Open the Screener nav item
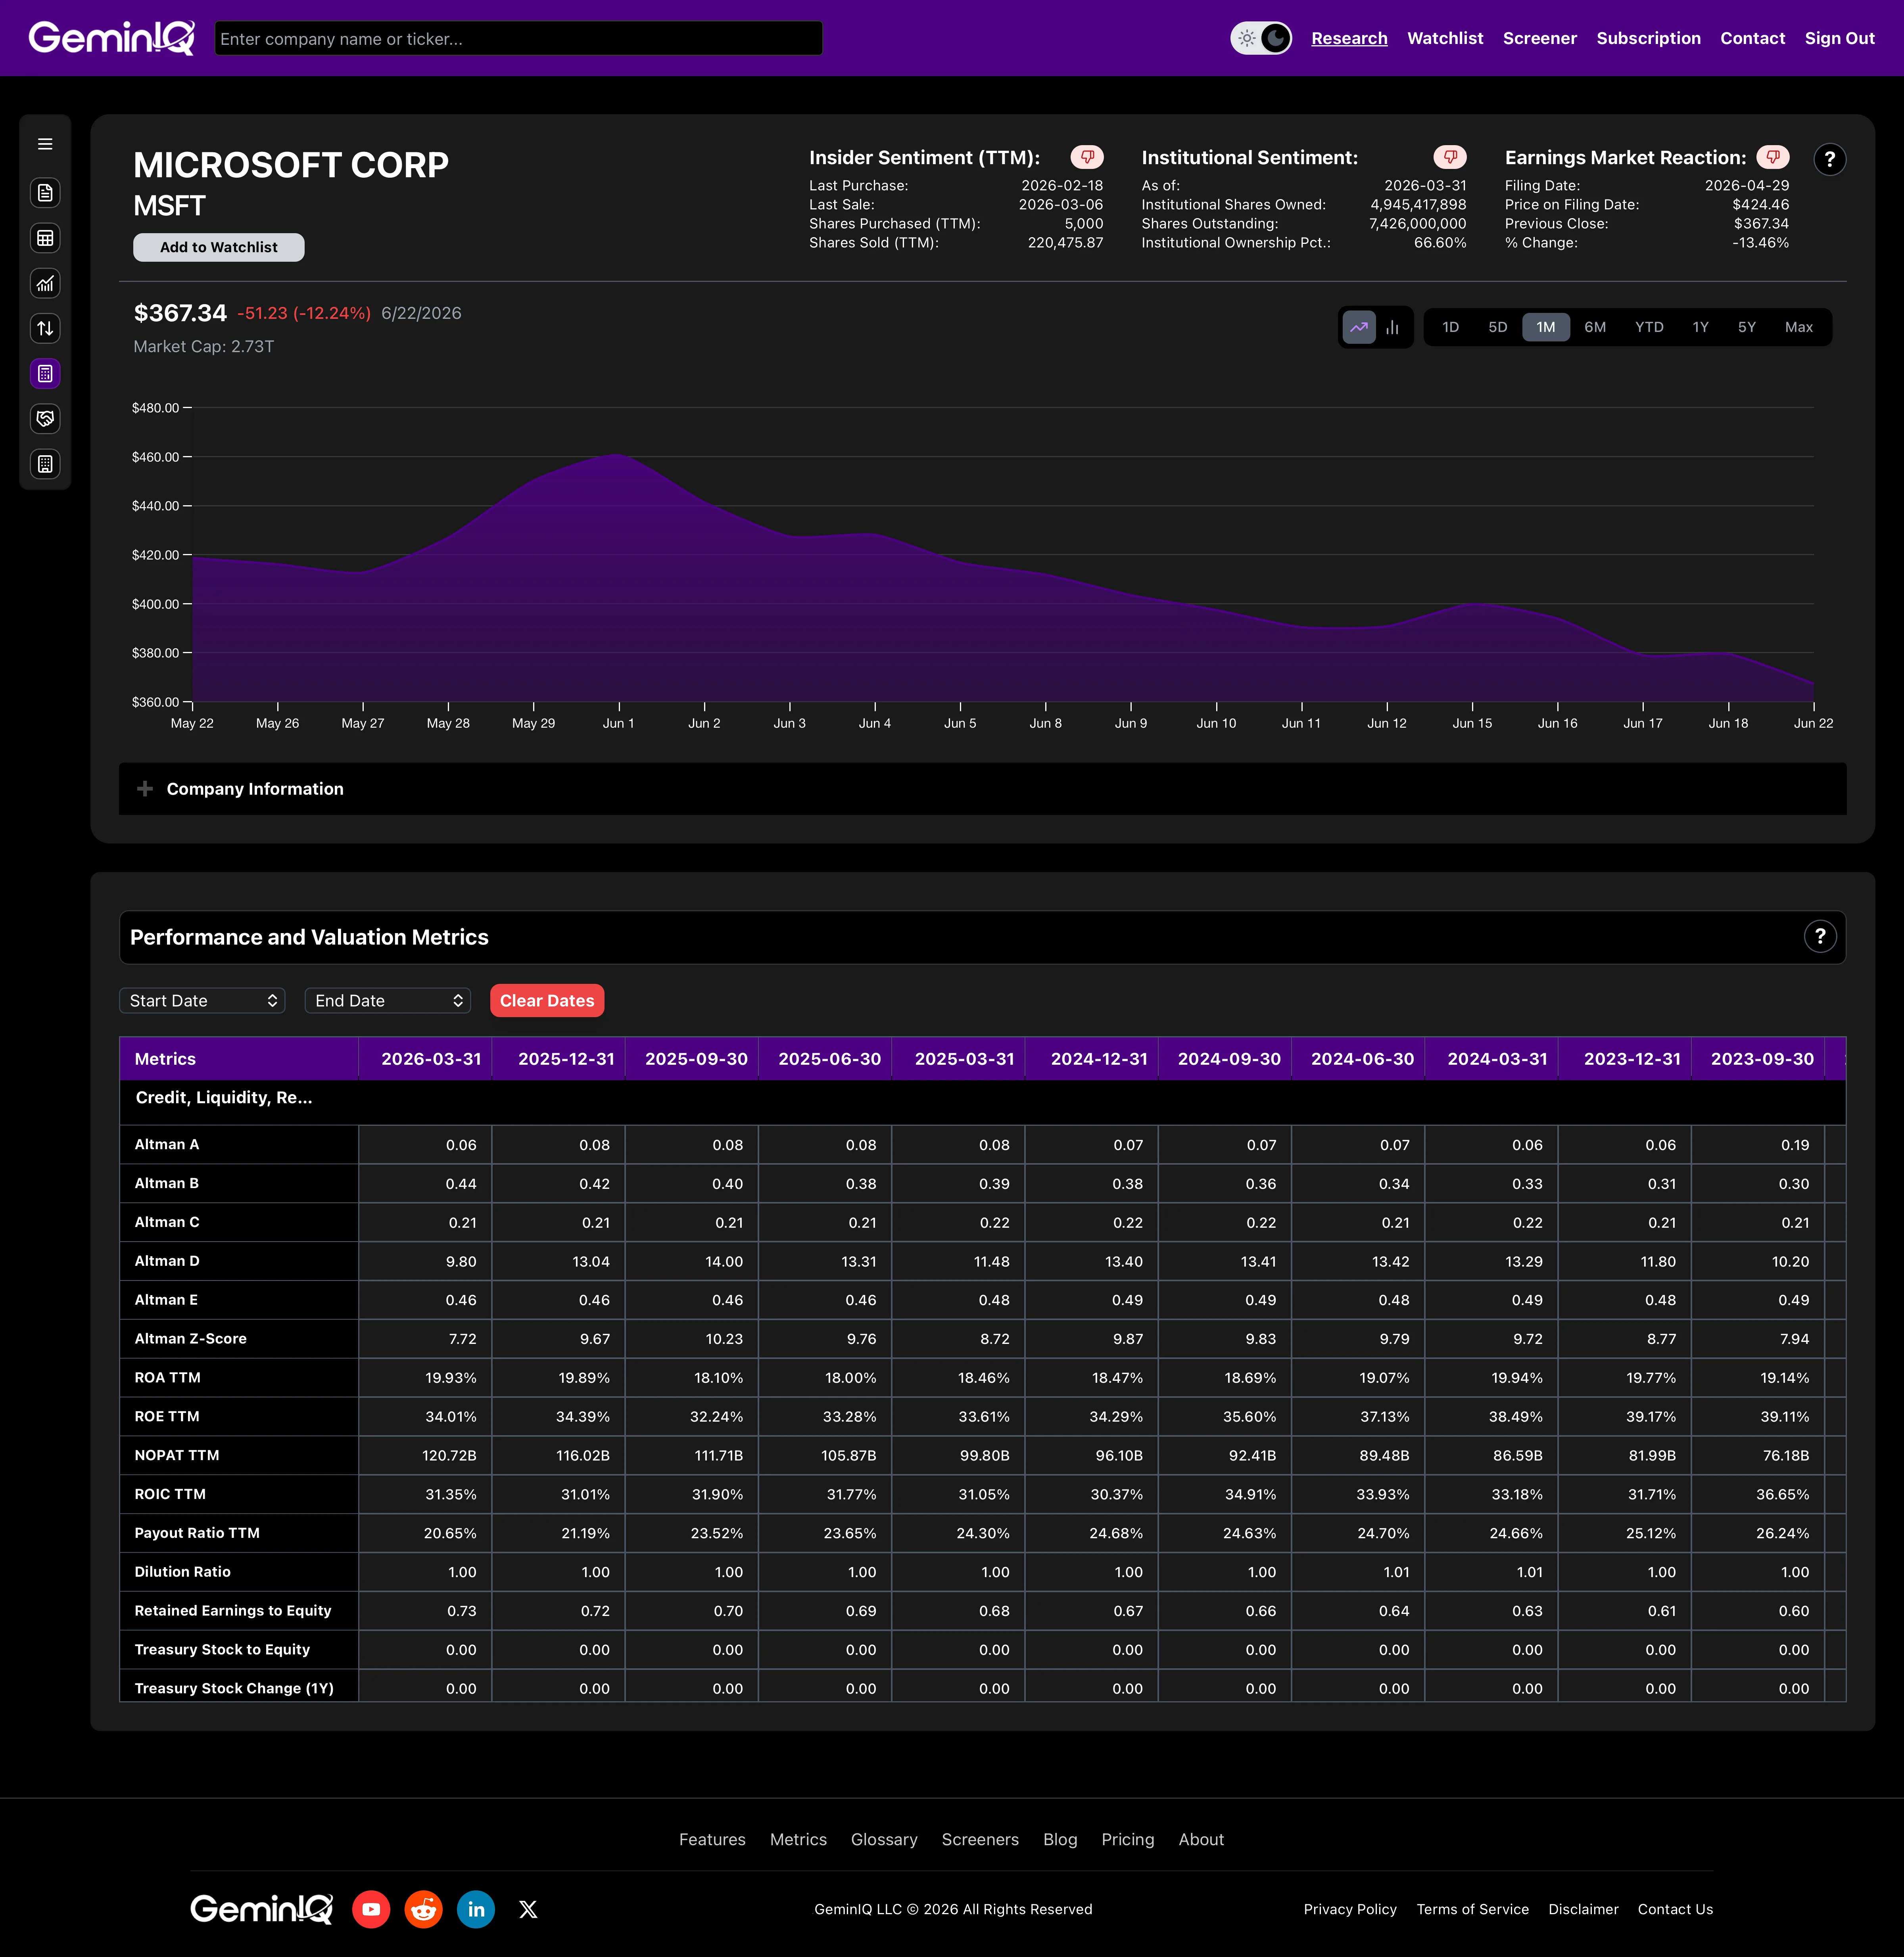The width and height of the screenshot is (1904, 1957). pos(1539,38)
